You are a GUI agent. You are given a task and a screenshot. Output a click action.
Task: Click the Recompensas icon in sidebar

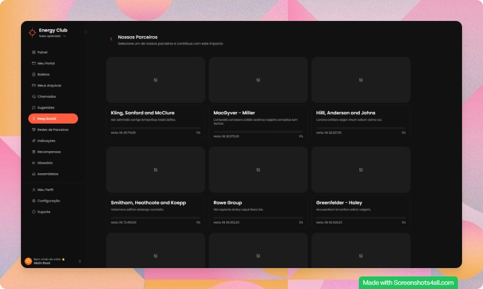[x=34, y=152]
